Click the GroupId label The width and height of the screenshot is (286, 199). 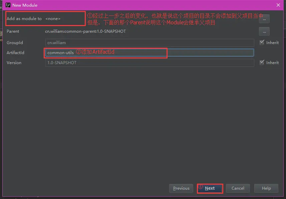pos(15,42)
